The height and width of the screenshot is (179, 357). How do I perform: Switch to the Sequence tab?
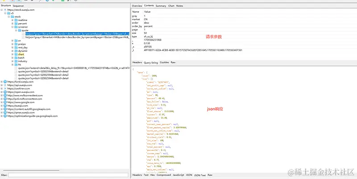click(x=18, y=6)
